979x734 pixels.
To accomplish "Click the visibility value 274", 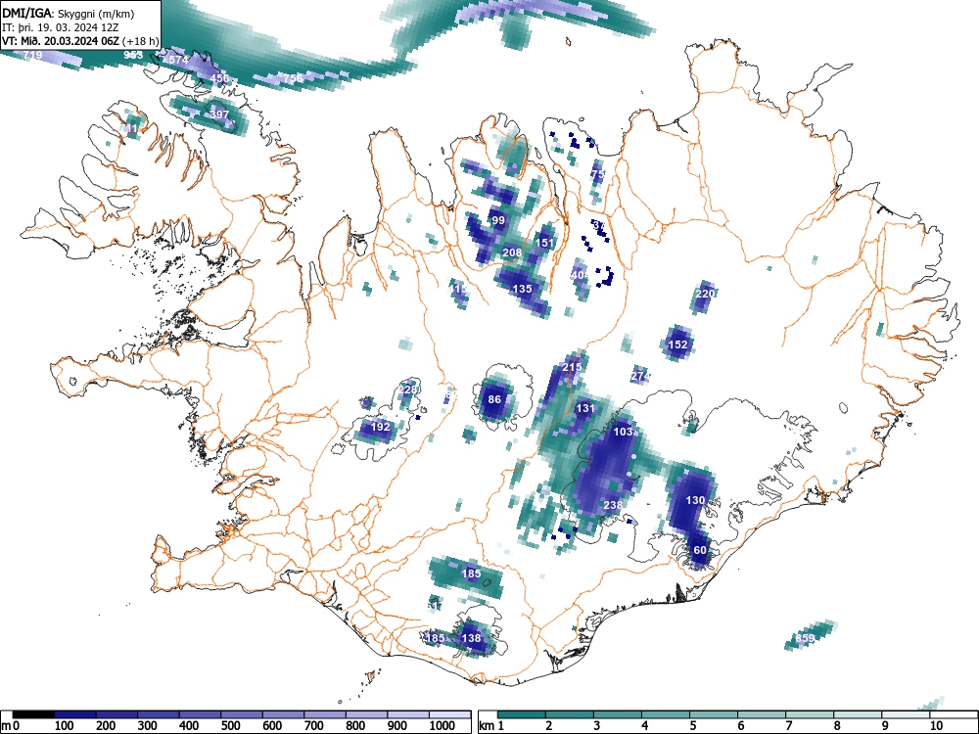I will pos(640,377).
